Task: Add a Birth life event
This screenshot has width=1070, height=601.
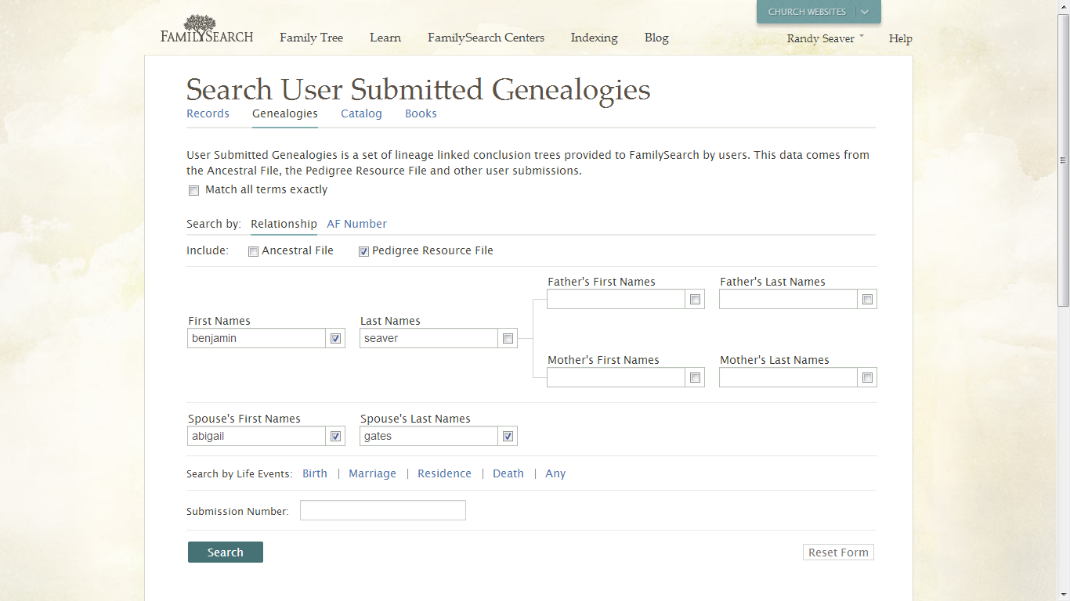Action: [x=315, y=473]
